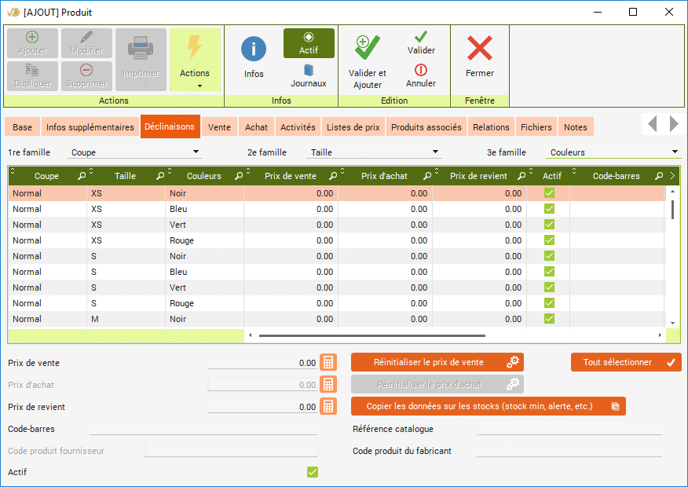The width and height of the screenshot is (688, 487).
Task: Cancel edits with the Annuler icon
Action: pos(421,70)
